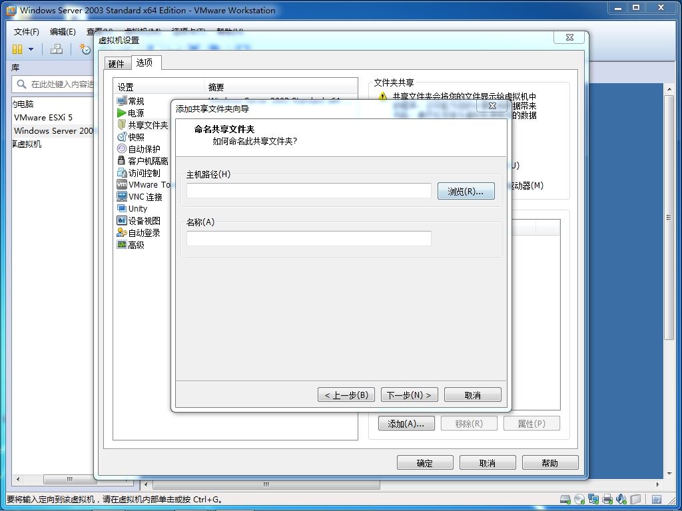This screenshot has width=682, height=511.
Task: Click the 浏览(R)... browse button
Action: click(466, 191)
